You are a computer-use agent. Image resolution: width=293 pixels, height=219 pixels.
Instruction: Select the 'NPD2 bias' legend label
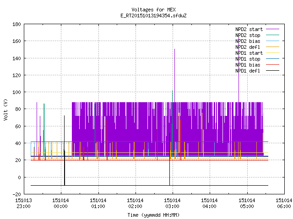(248, 41)
